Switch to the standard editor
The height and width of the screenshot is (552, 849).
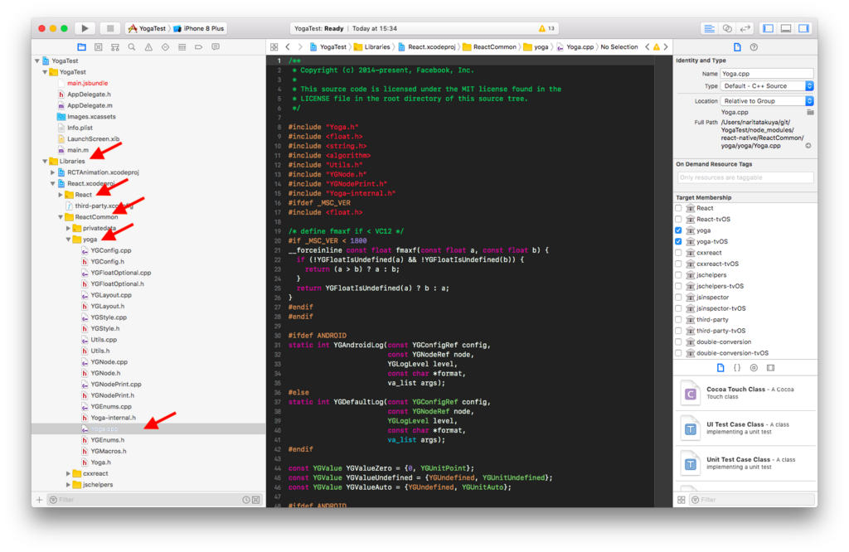pyautogui.click(x=709, y=28)
